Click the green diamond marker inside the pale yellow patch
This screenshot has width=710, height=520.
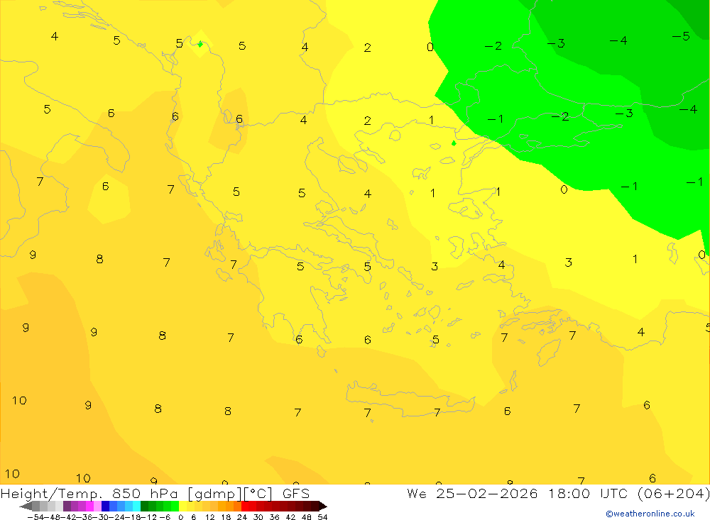[x=200, y=44]
